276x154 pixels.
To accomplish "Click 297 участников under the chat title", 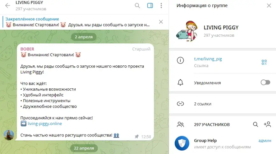I will (x=31, y=9).
